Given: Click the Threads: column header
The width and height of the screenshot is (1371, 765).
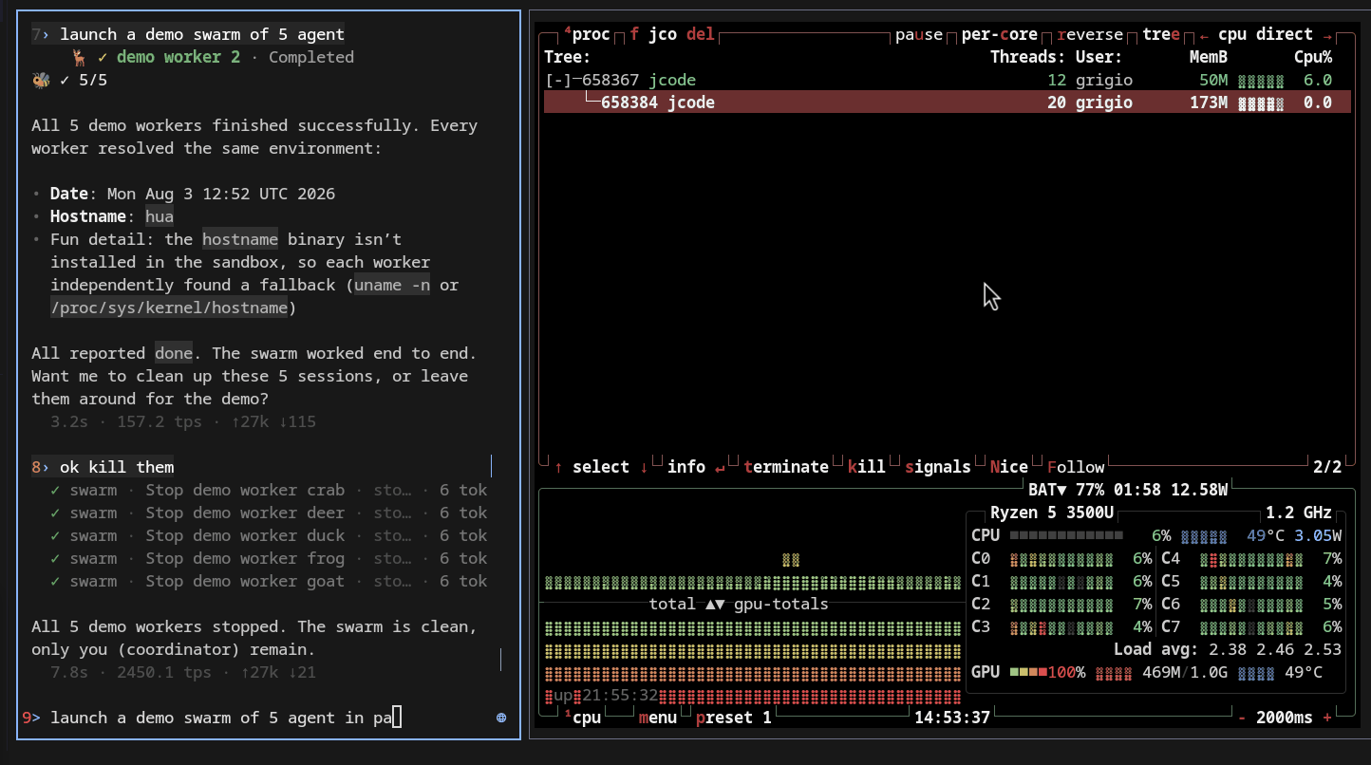Looking at the screenshot, I should coord(1028,57).
